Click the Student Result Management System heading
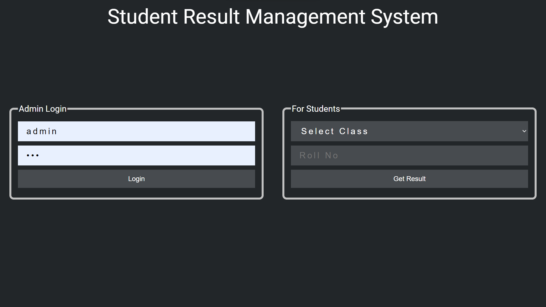The height and width of the screenshot is (307, 546). pos(272,16)
